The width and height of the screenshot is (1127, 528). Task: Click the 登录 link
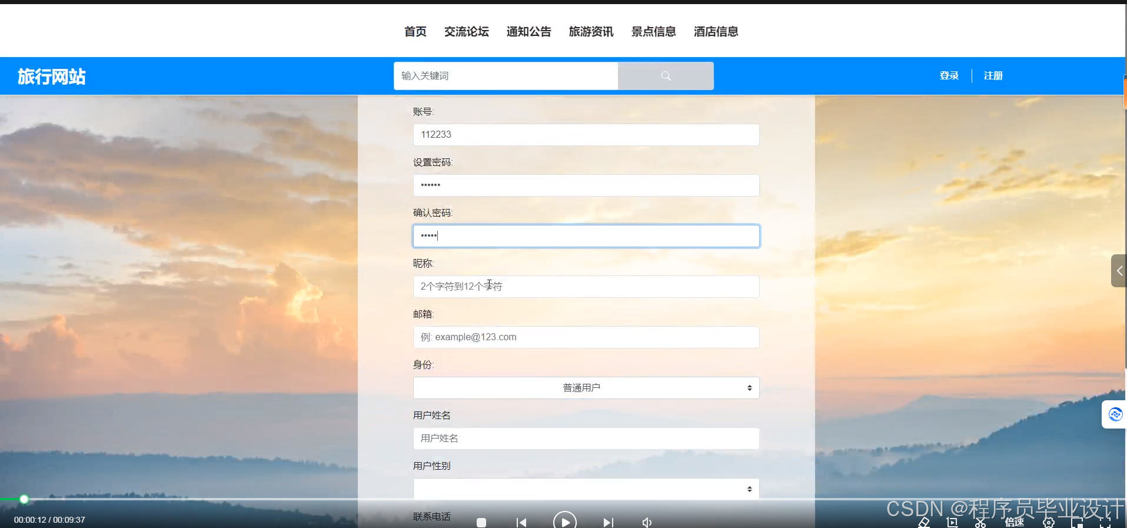[949, 76]
